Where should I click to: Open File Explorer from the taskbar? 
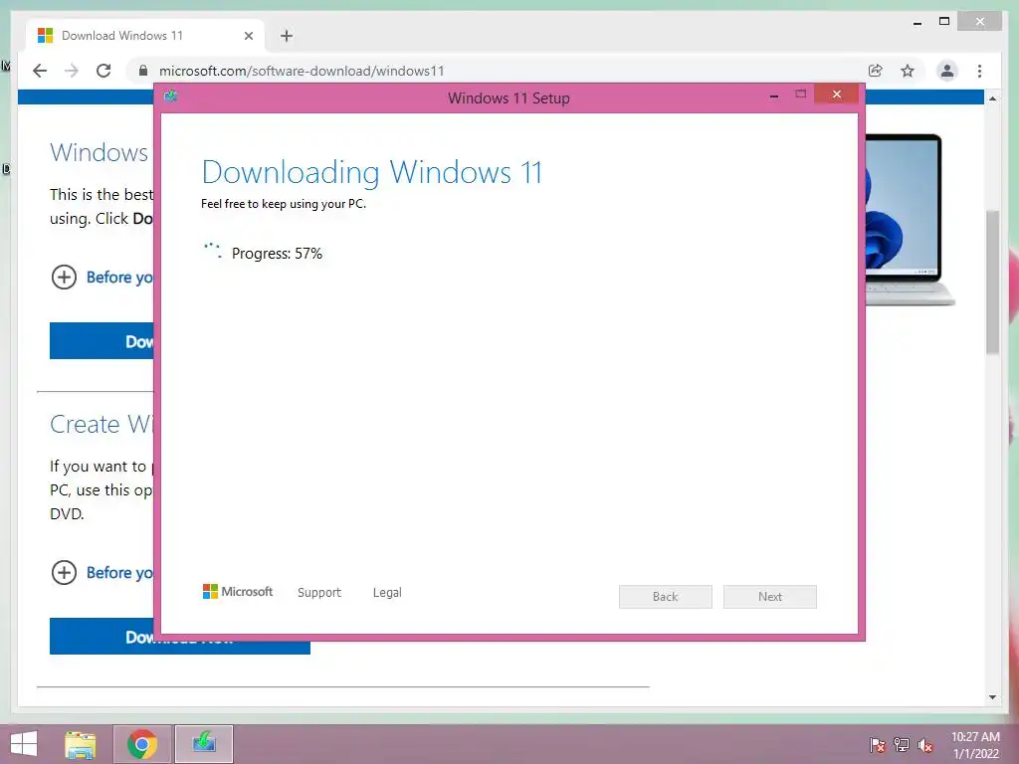(80, 744)
